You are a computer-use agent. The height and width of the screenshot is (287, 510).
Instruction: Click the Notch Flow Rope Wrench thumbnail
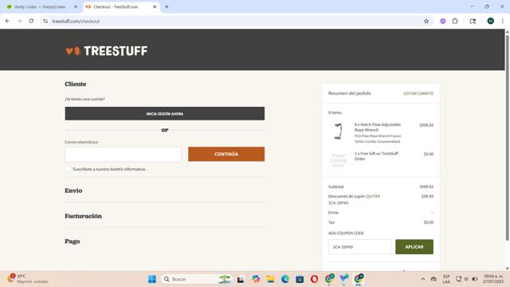[338, 132]
